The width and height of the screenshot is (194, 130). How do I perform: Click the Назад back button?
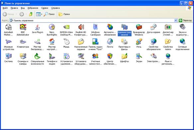coord(8,14)
